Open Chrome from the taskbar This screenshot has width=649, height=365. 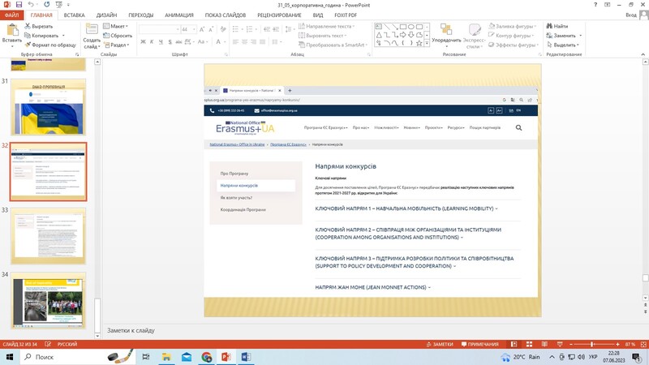coord(206,357)
